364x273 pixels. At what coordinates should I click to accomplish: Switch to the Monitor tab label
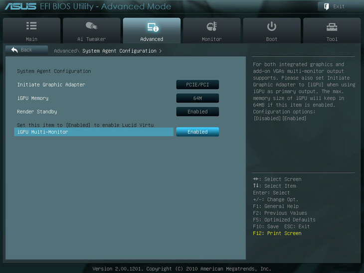click(211, 39)
